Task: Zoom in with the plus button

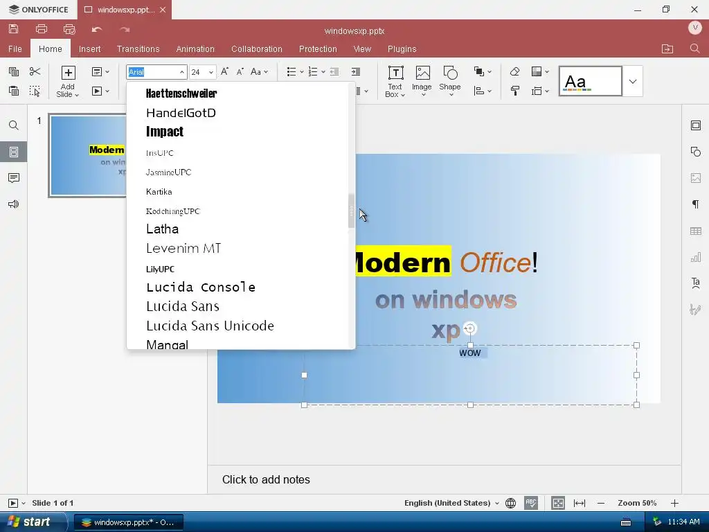Action: (x=674, y=503)
